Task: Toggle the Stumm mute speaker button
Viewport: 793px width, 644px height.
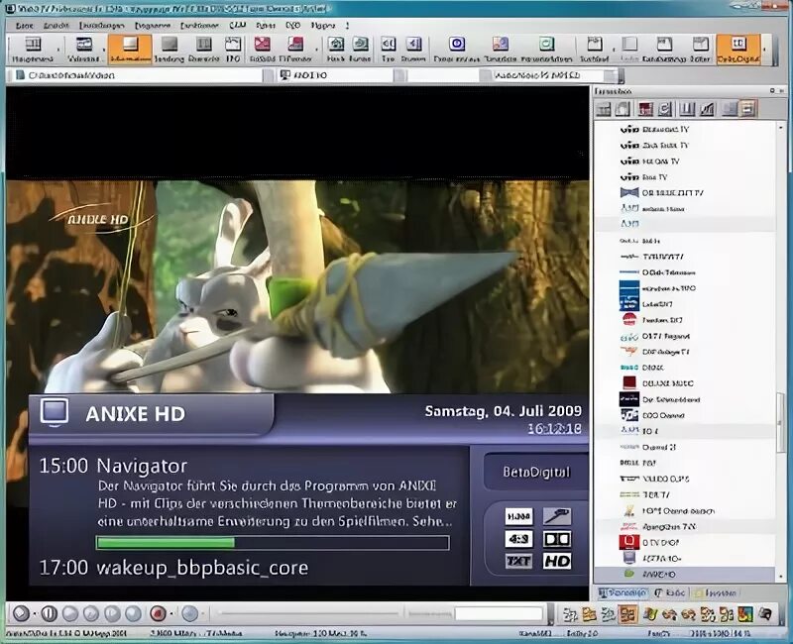Action: tap(413, 49)
